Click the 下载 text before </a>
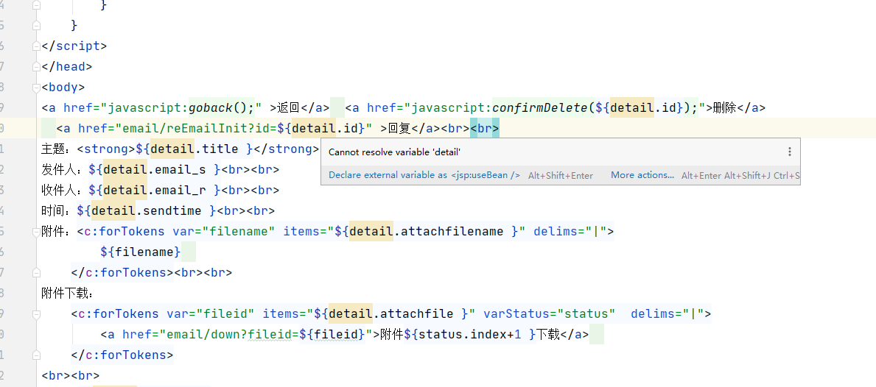The width and height of the screenshot is (876, 387). pyautogui.click(x=548, y=335)
